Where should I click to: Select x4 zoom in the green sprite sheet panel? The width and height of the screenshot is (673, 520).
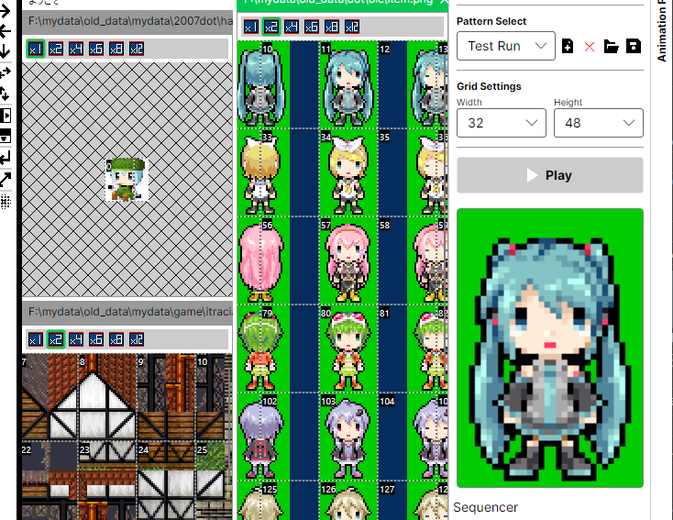tap(292, 27)
